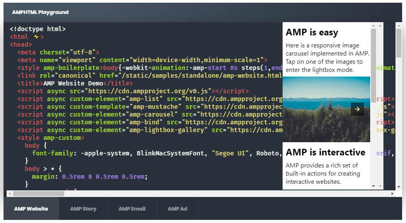This screenshot has height=223, width=406.
Task: Click the 'AMP is interactive' heading
Action: (325, 152)
